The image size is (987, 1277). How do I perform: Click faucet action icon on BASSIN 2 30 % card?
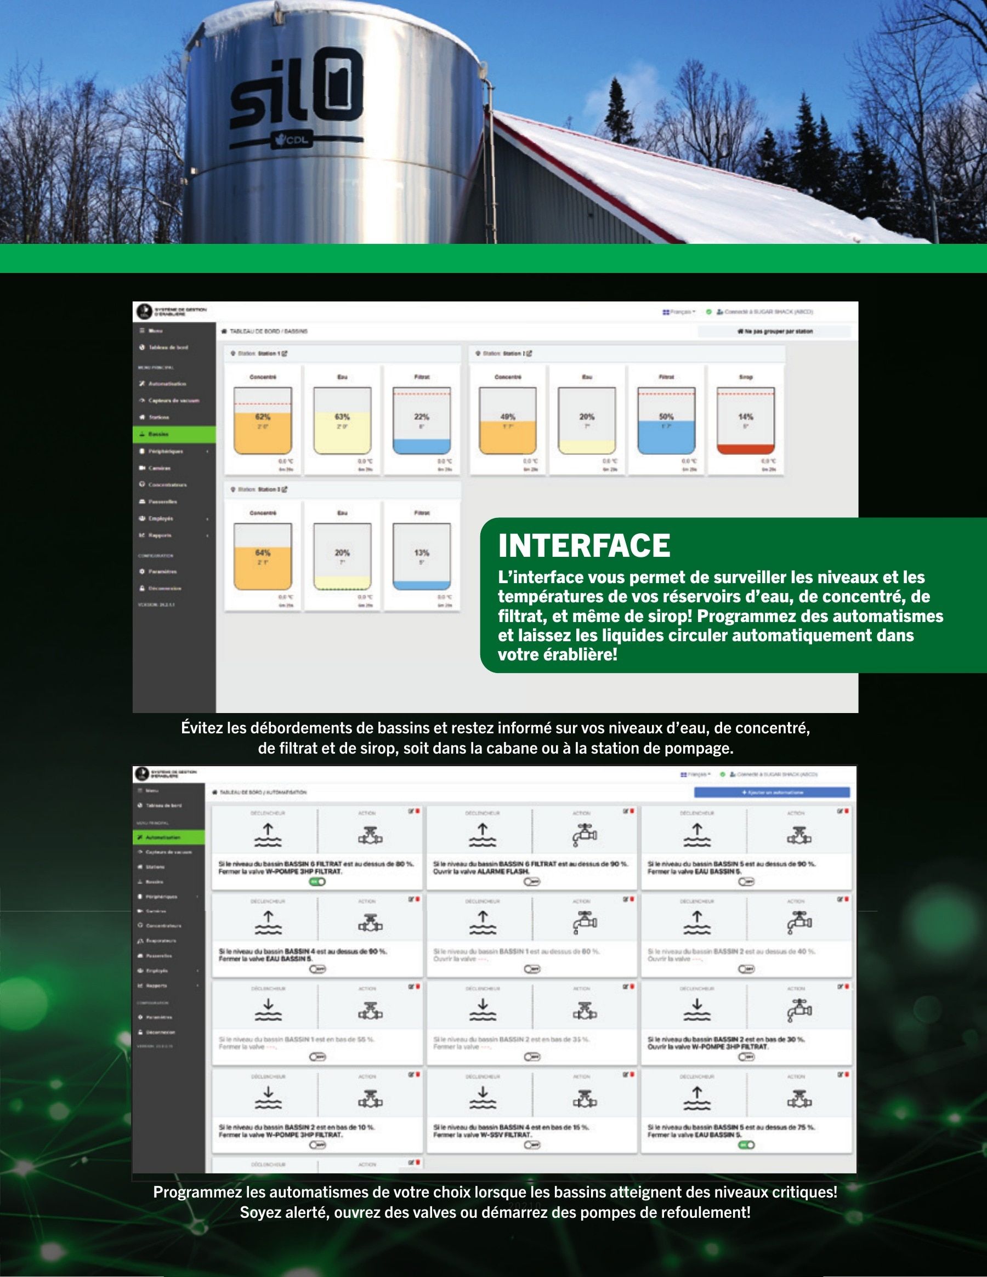click(799, 1010)
